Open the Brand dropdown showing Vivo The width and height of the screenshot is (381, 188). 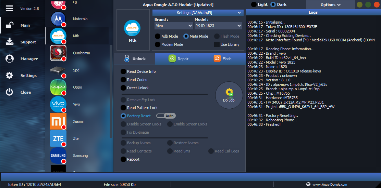(174, 25)
